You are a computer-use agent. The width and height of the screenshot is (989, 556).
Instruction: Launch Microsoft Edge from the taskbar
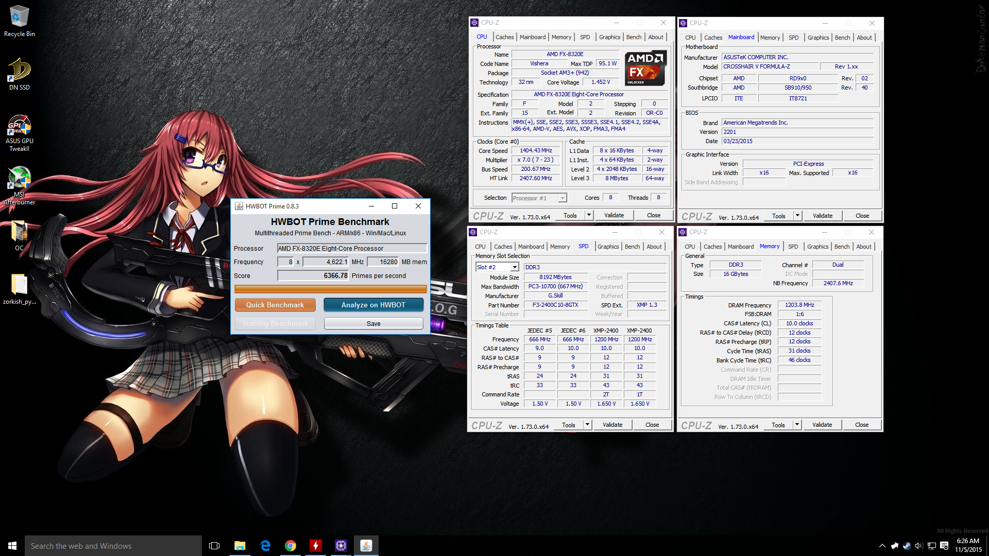265,546
